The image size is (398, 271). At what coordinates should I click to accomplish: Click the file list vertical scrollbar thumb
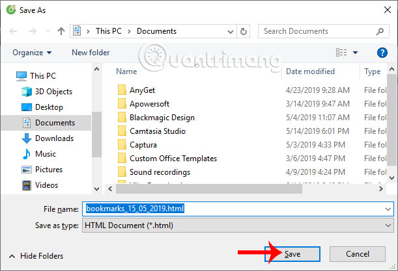[x=391, y=120]
